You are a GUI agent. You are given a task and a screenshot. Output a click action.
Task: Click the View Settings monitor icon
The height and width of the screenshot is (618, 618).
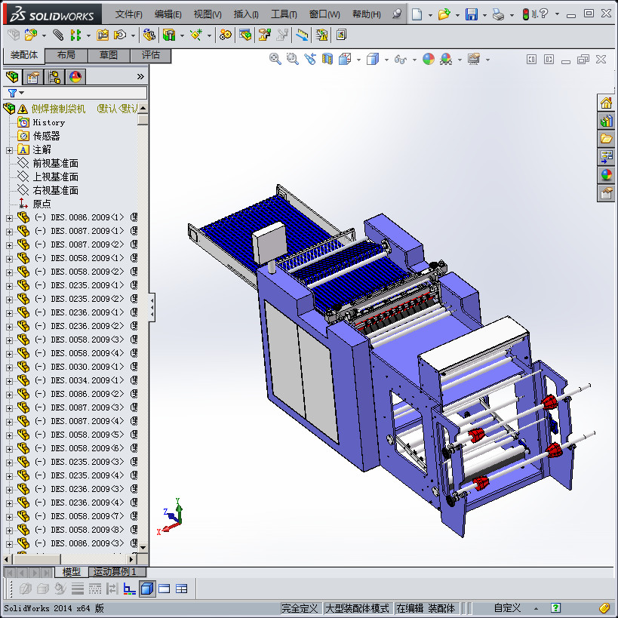(x=474, y=59)
